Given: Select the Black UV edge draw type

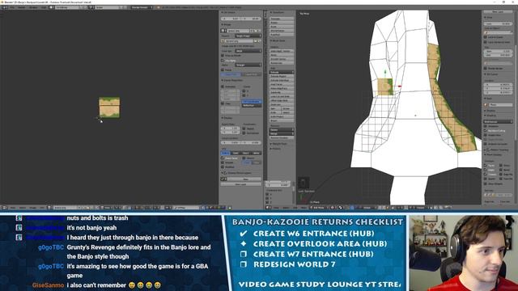Looking at the screenshot, I should [246, 153].
